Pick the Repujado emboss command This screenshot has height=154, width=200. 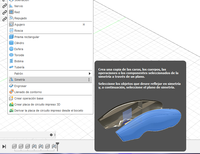click(x=50, y=18)
